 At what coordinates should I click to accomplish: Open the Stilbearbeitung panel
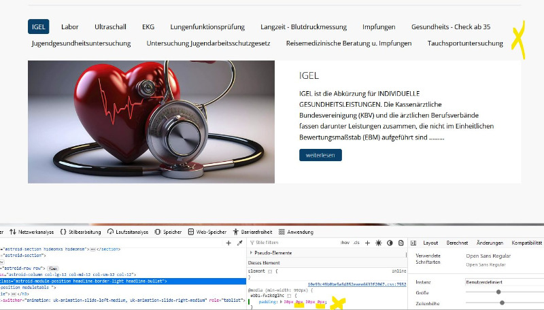pos(80,232)
